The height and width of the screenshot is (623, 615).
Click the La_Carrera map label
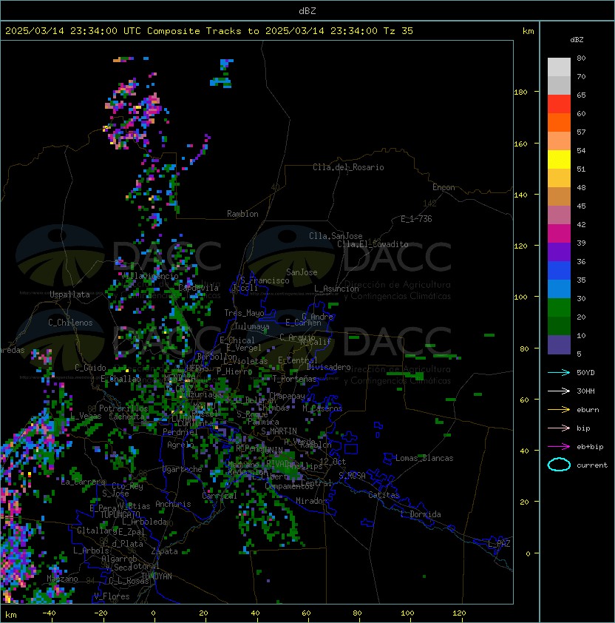tap(83, 482)
